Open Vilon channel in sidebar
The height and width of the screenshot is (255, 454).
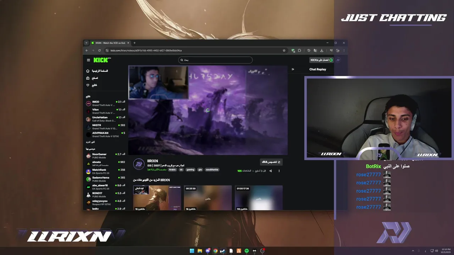click(x=105, y=111)
